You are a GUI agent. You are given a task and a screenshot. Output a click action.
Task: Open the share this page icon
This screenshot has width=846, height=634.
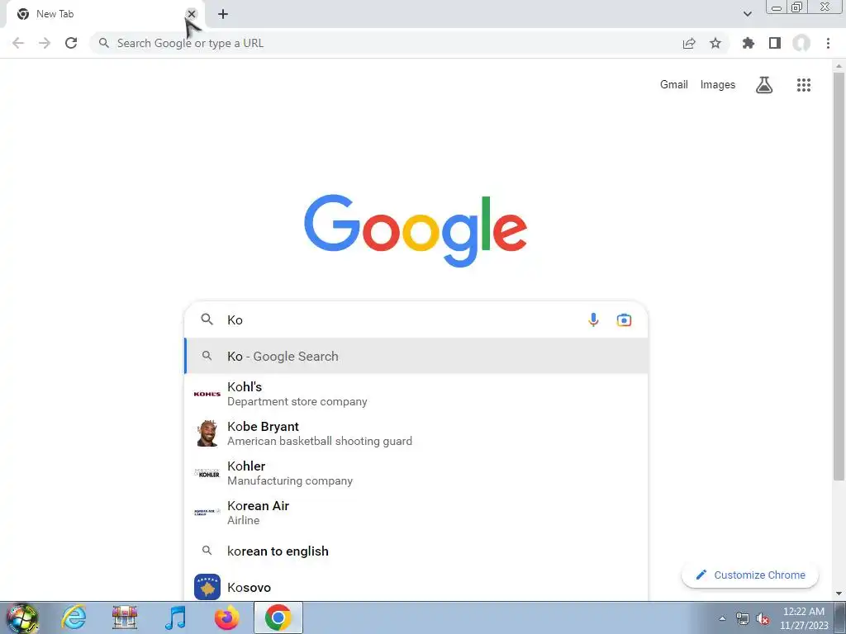tap(689, 43)
